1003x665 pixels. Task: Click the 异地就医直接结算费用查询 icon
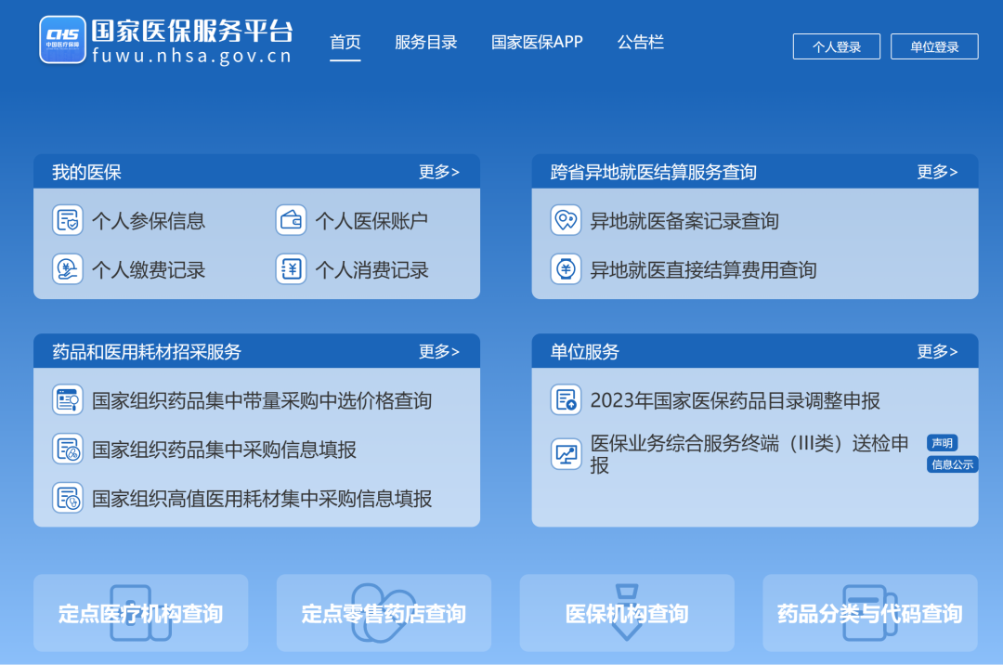coord(567,269)
